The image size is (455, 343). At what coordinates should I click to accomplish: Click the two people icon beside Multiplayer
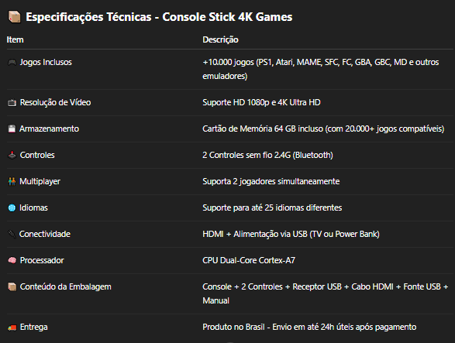pos(12,181)
